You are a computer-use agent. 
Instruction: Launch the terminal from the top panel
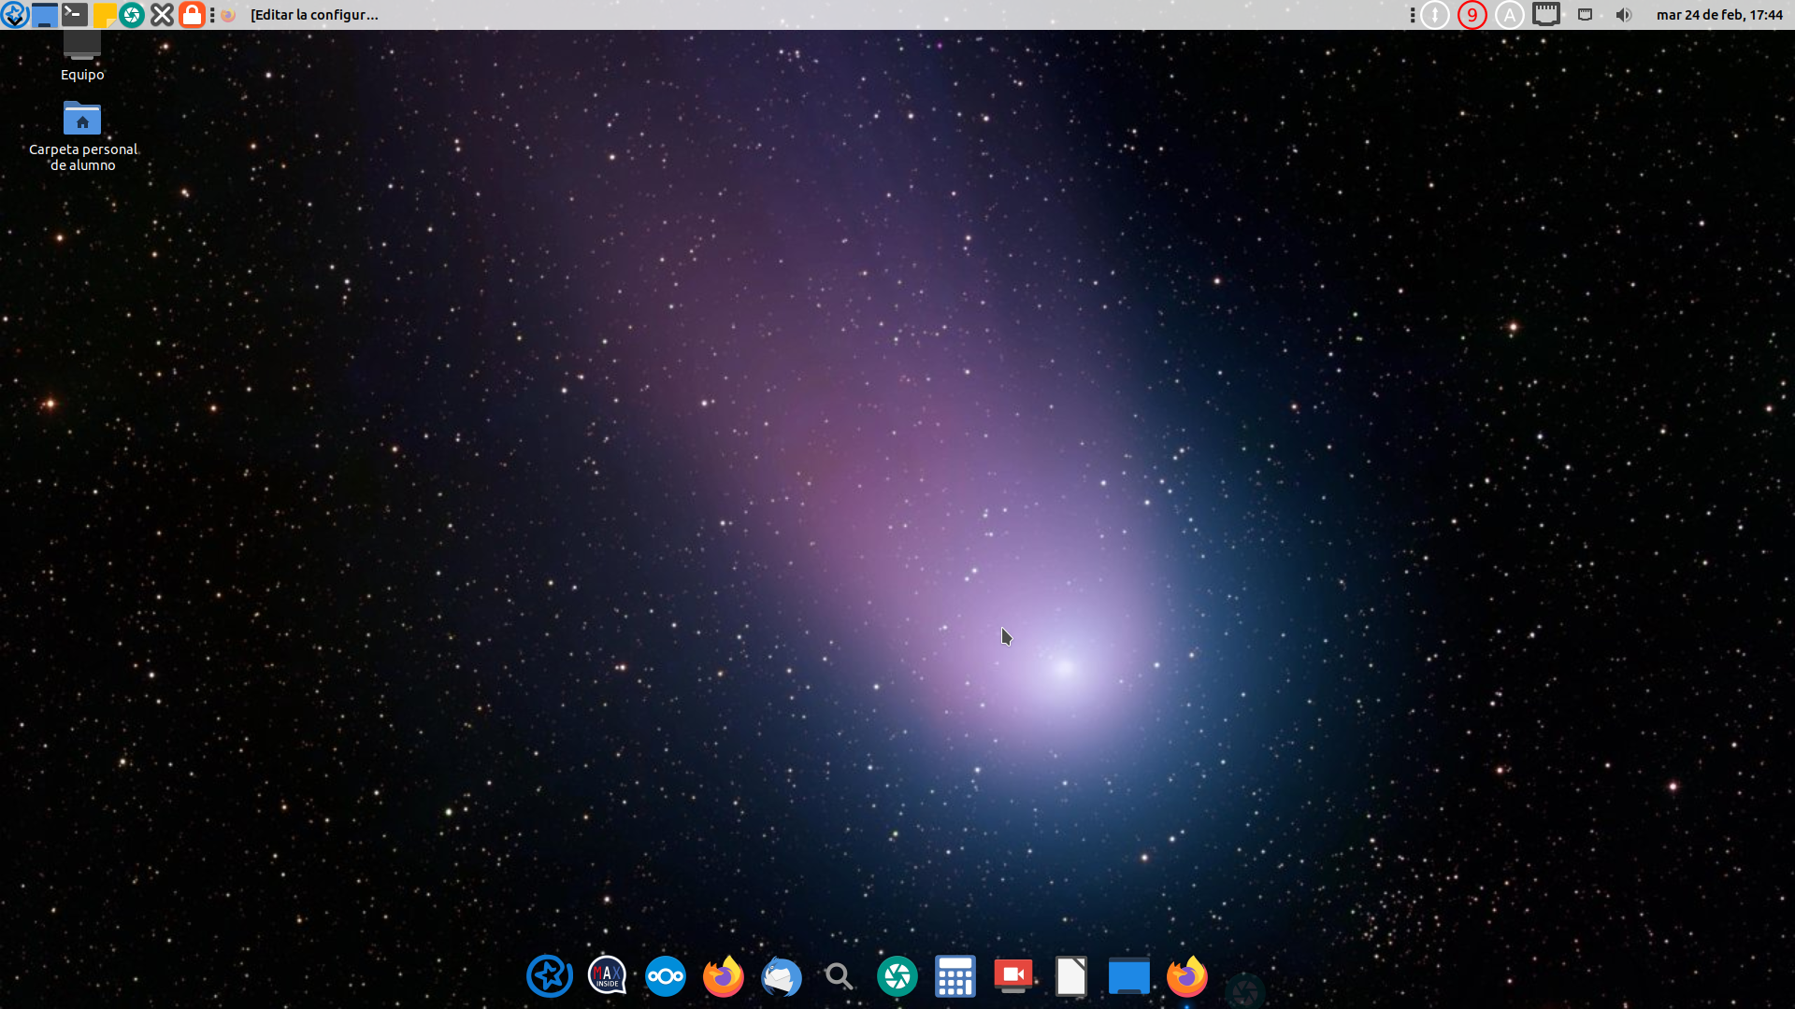74,15
